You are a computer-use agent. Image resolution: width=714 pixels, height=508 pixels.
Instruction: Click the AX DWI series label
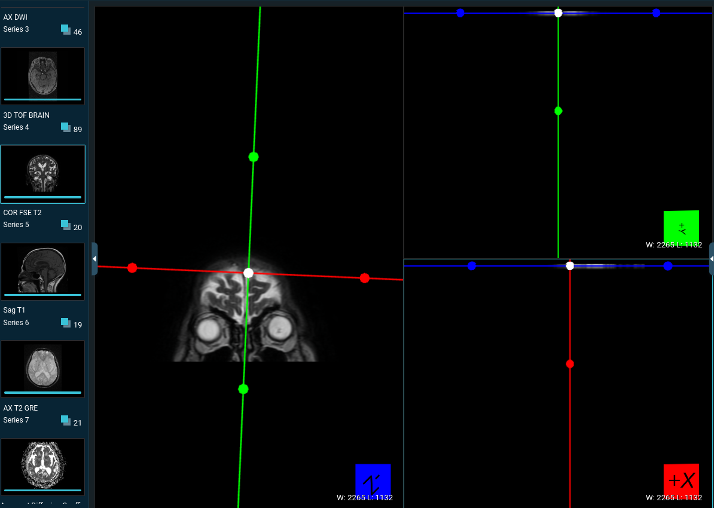(x=16, y=17)
